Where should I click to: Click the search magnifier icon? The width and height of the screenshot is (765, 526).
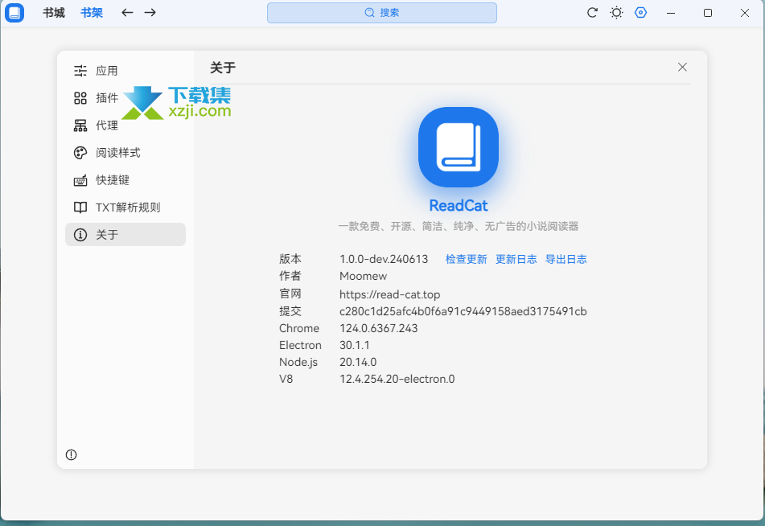[x=370, y=13]
